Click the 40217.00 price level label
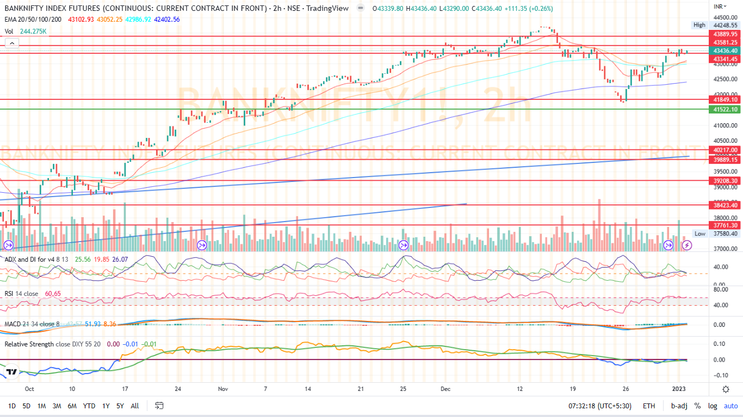Screen dimensions: 743x417 pyautogui.click(x=725, y=150)
